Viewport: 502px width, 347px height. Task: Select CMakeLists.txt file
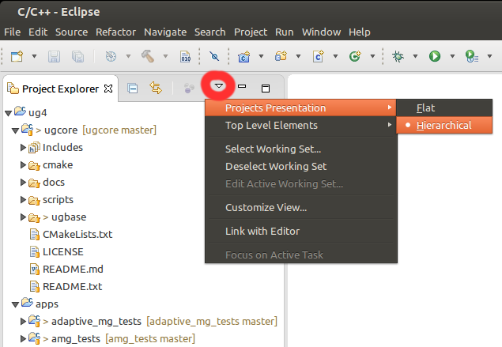(x=77, y=234)
